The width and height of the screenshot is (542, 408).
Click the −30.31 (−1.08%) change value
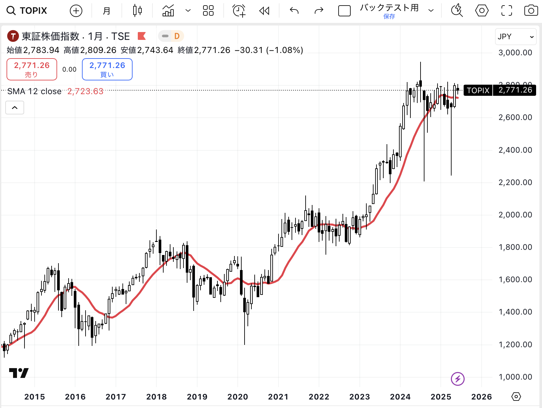pos(269,50)
